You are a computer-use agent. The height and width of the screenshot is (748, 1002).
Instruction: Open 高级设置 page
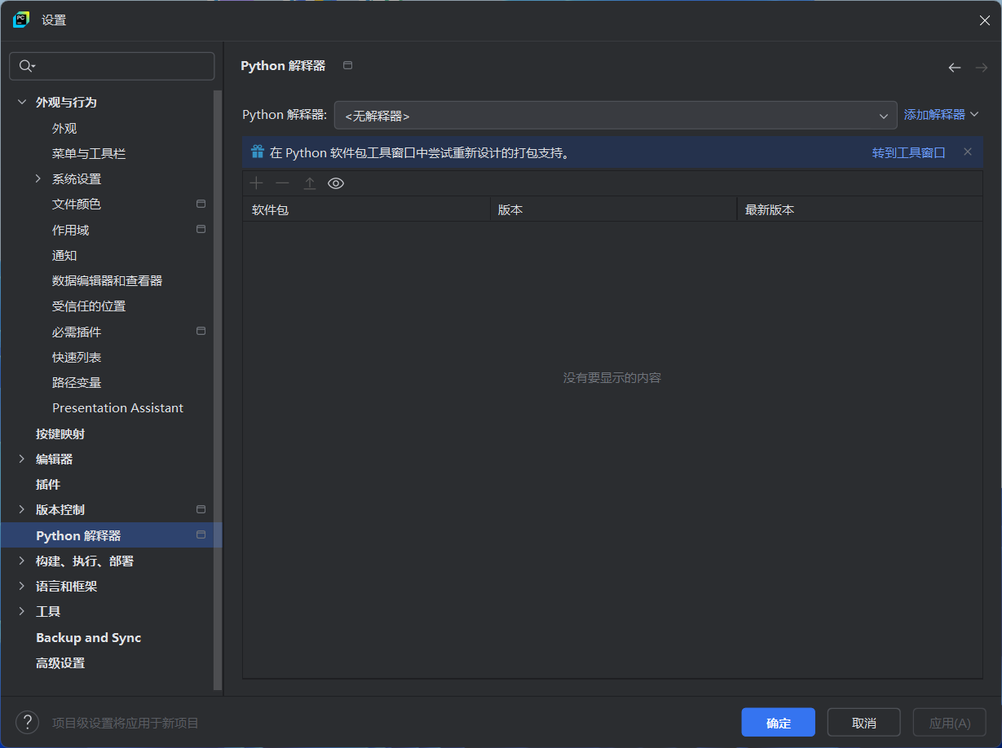(60, 662)
